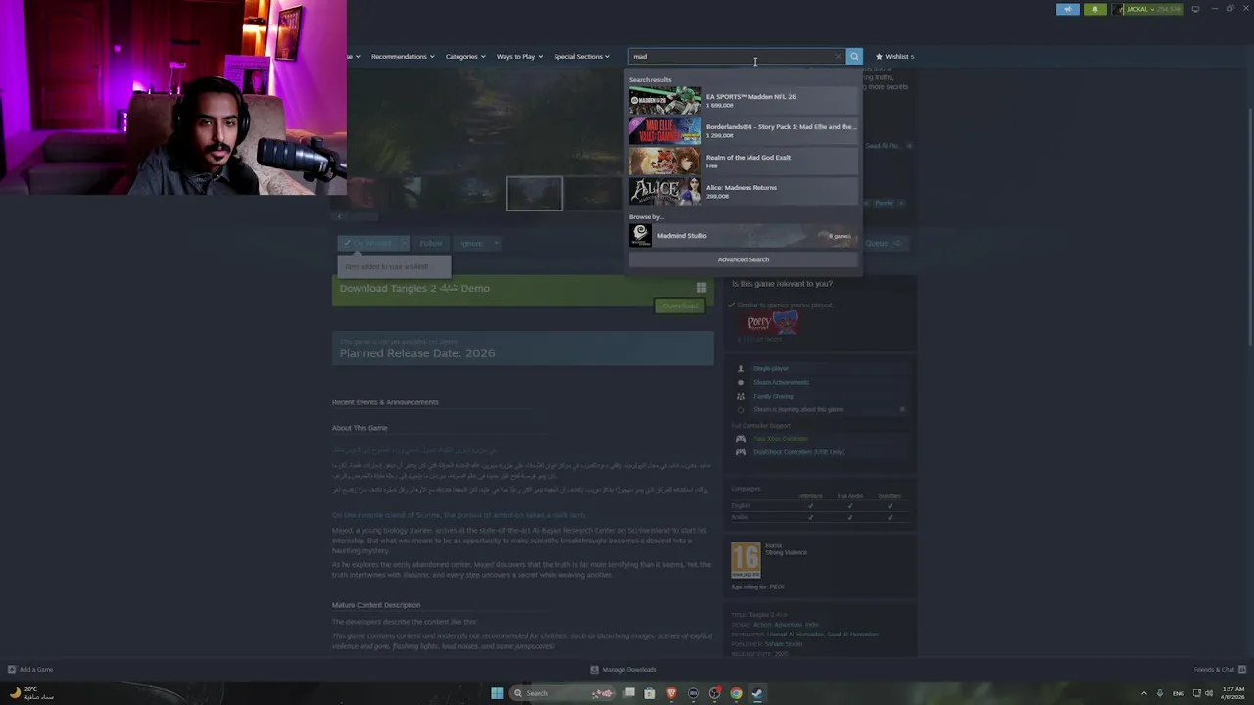Open the taskbar weather widget
Viewport: 1254px width, 705px height.
[31, 693]
